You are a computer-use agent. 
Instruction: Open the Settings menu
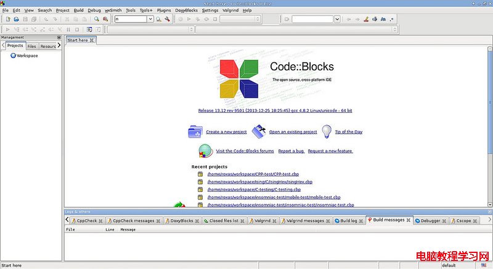point(210,10)
